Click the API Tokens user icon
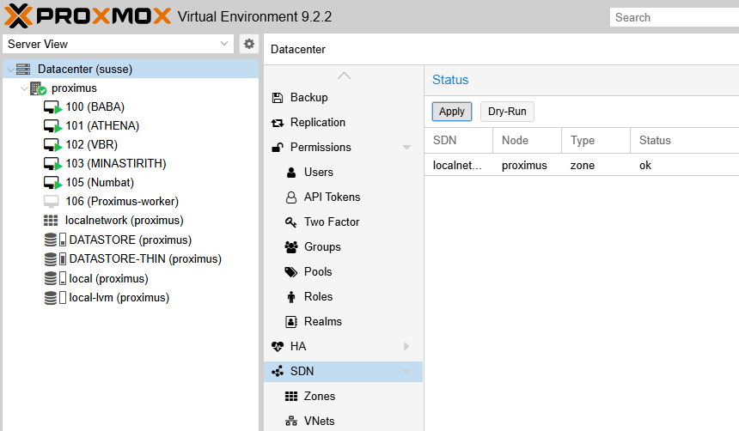 click(x=291, y=197)
